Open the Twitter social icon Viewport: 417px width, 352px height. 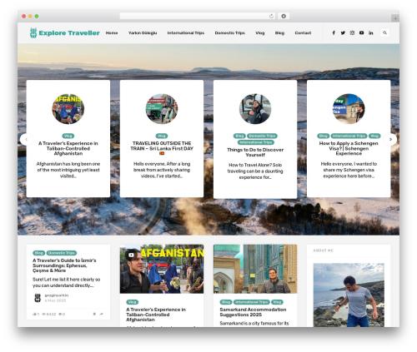click(343, 32)
